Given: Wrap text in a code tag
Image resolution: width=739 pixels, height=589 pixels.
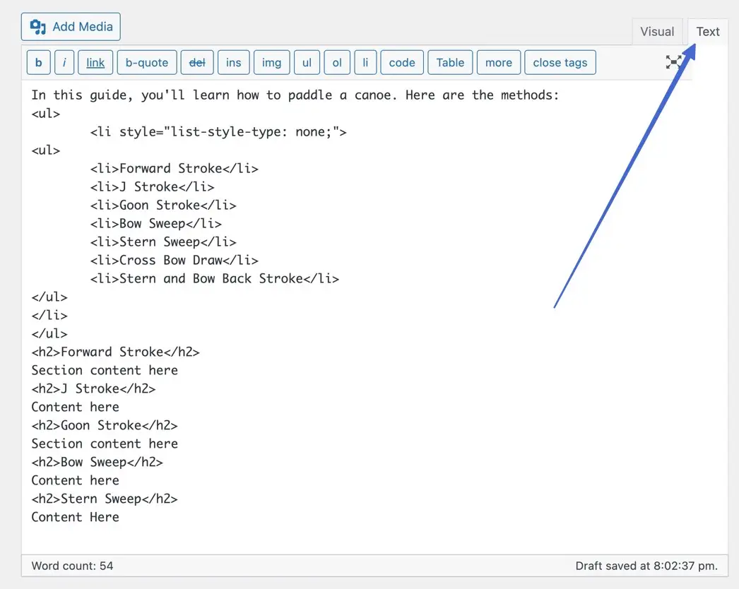Looking at the screenshot, I should (x=401, y=62).
